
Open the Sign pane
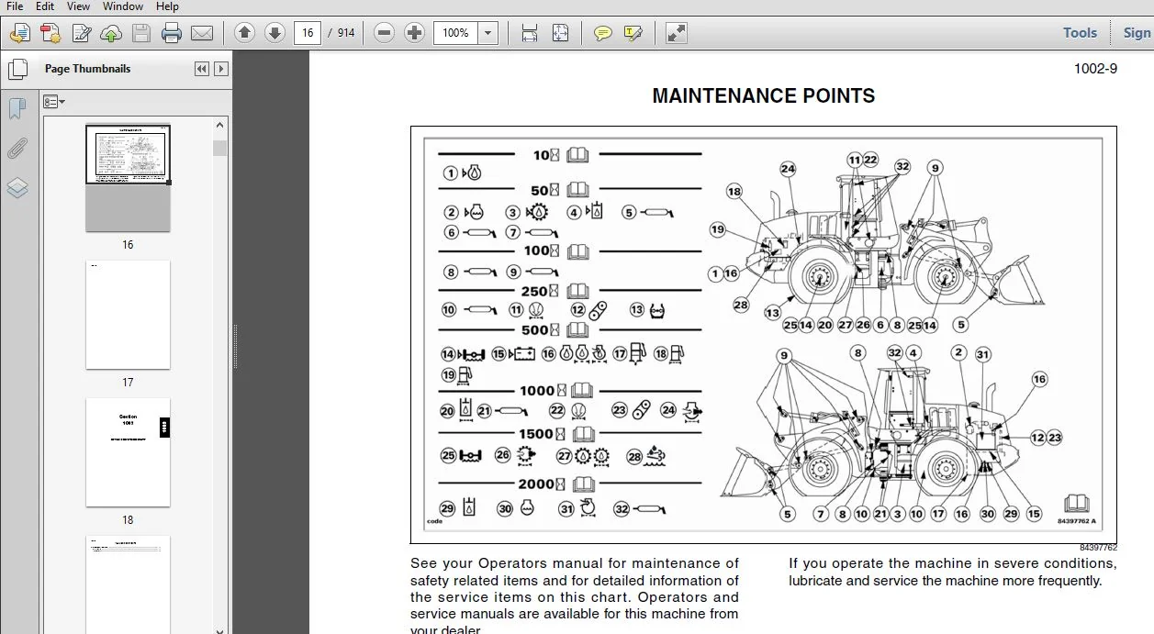pos(1137,33)
